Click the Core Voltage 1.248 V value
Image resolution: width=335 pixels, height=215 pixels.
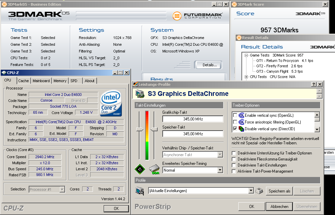(86, 112)
